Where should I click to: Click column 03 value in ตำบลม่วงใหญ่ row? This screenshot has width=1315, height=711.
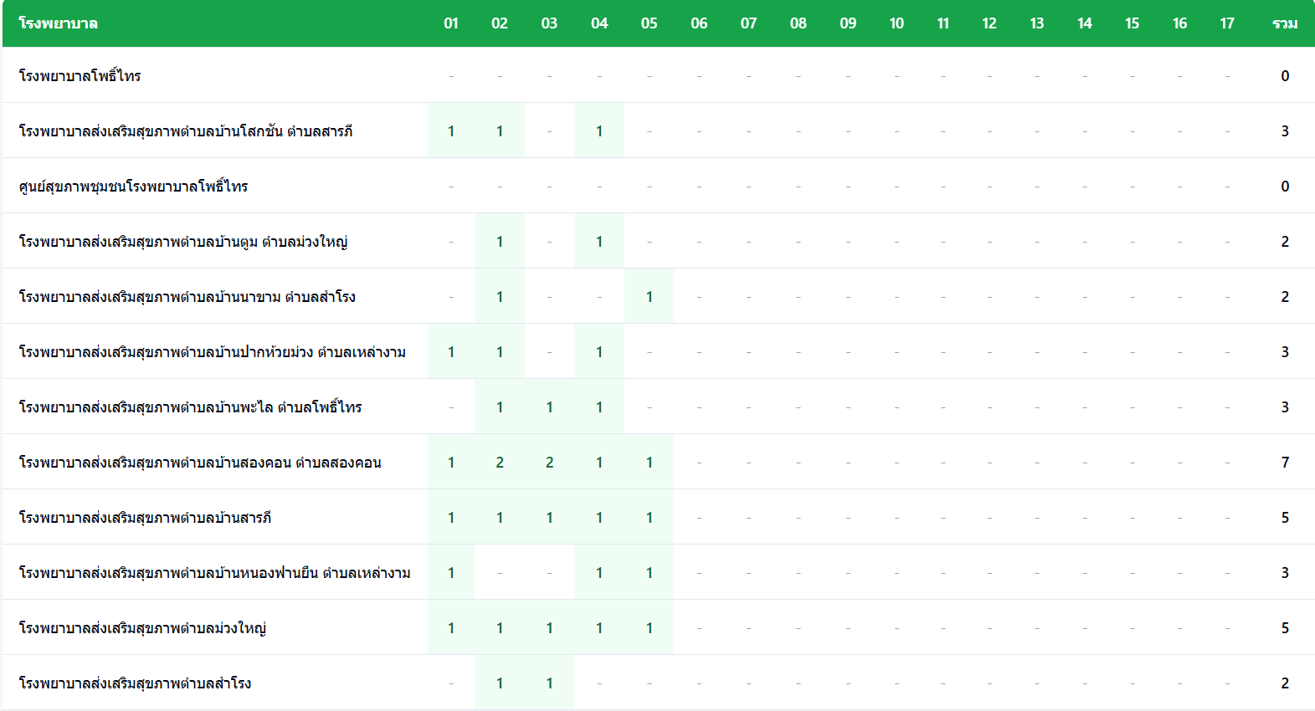click(x=549, y=627)
